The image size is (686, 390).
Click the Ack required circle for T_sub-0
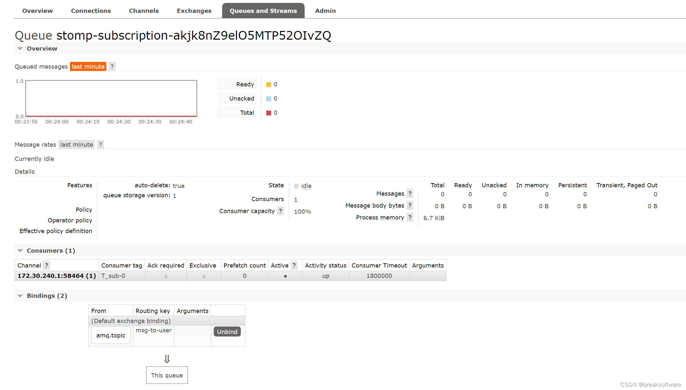[165, 276]
